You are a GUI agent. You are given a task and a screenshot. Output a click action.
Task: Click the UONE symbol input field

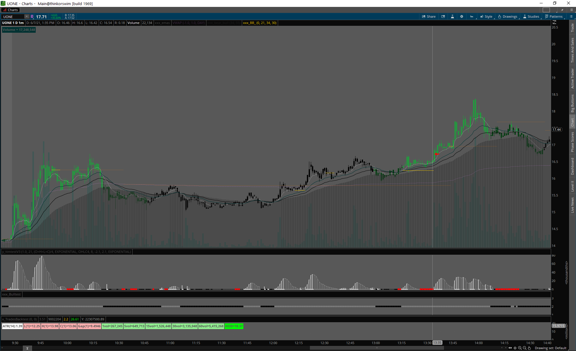pos(13,16)
